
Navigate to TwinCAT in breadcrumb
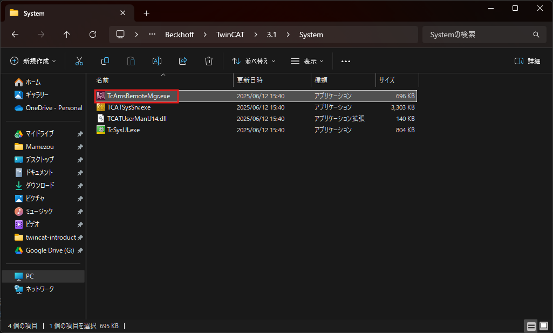230,35
